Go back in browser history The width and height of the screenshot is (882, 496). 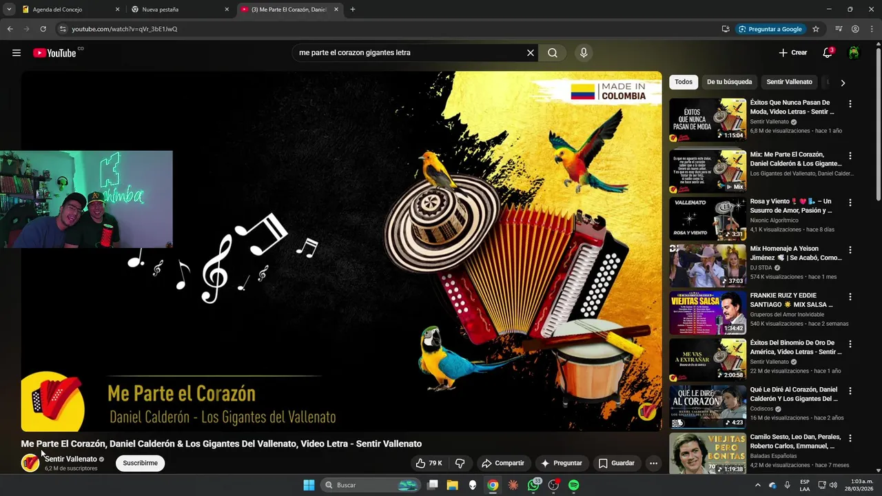coord(10,29)
